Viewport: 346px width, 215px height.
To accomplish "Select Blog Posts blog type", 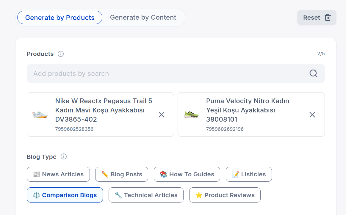I will tap(122, 174).
